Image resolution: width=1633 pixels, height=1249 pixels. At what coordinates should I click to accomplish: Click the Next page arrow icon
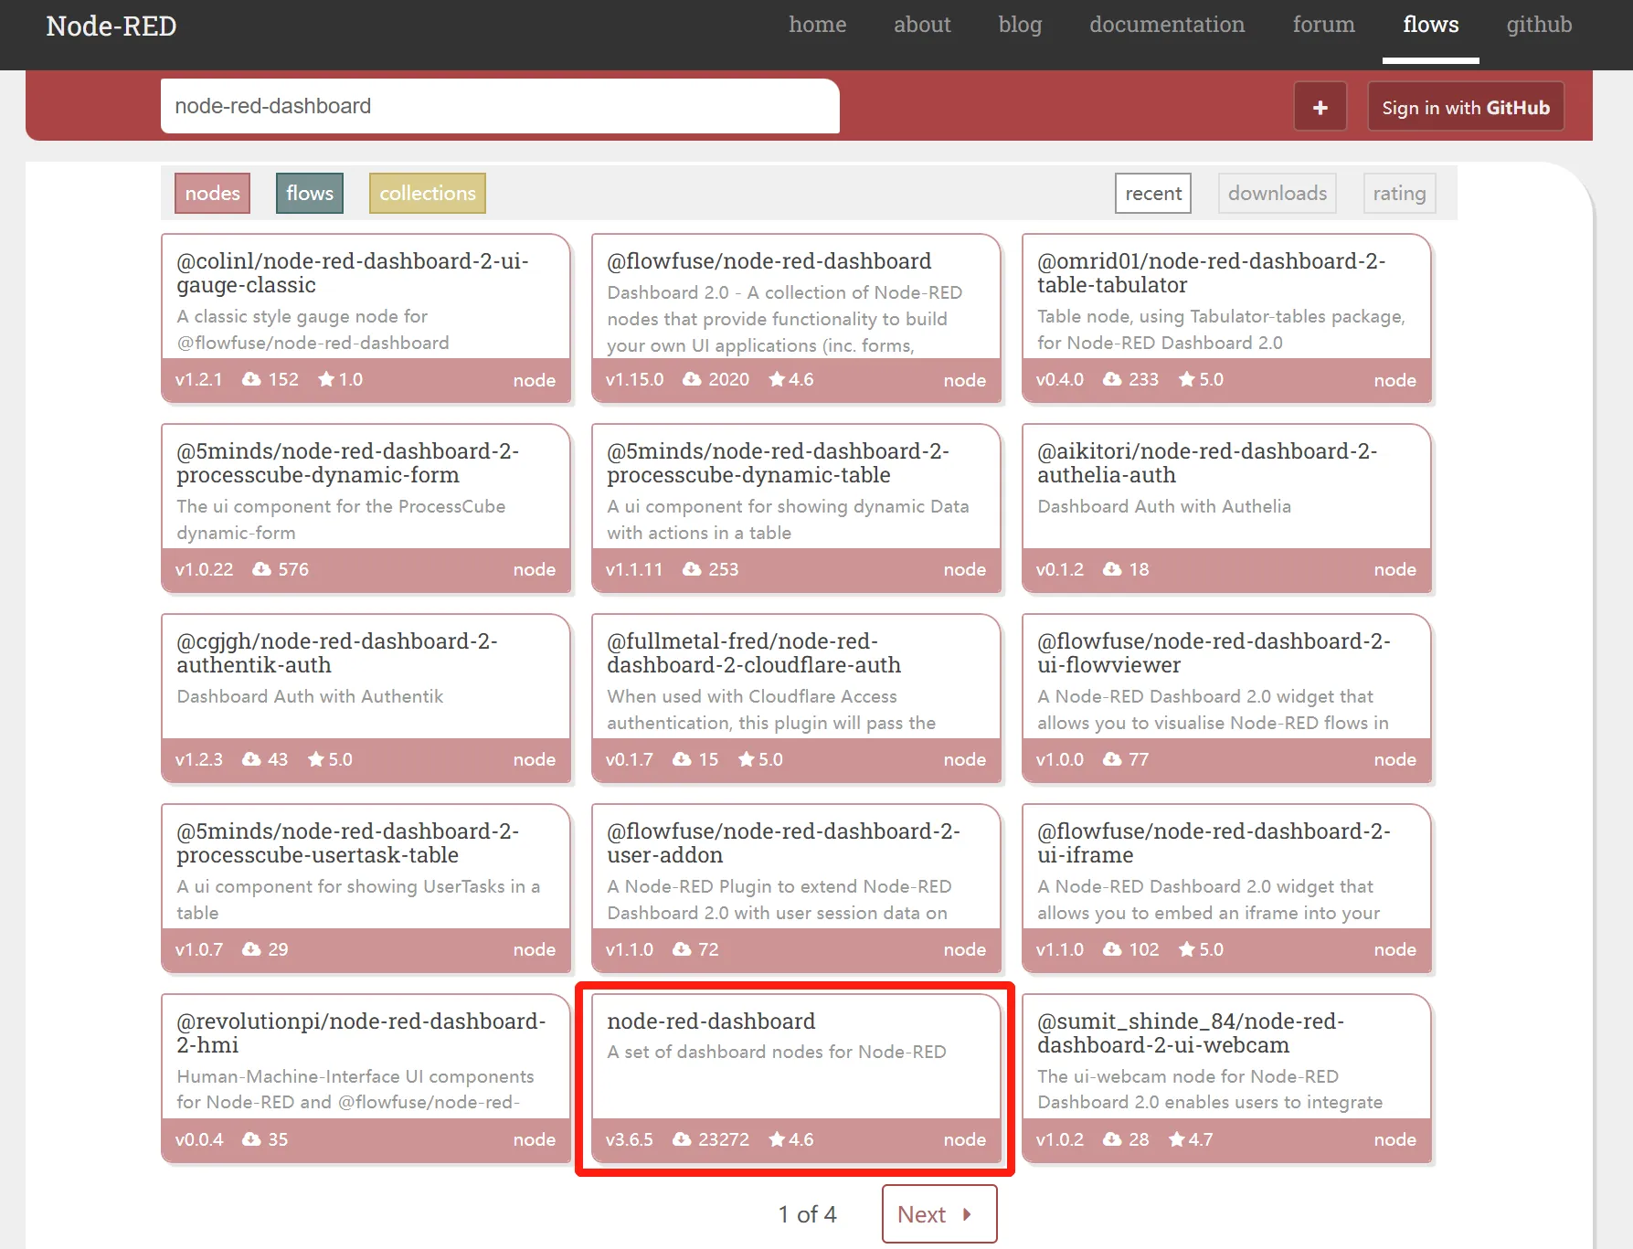[967, 1214]
